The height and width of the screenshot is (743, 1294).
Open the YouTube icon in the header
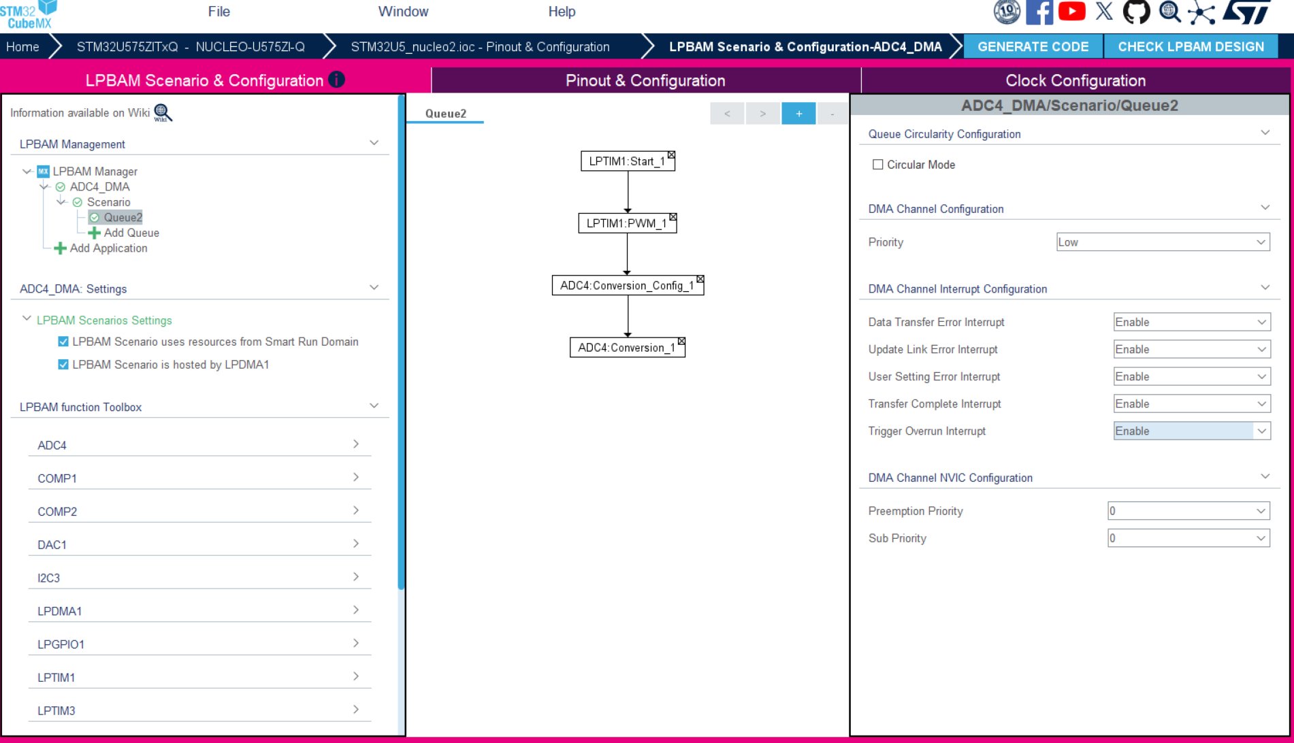tap(1072, 12)
